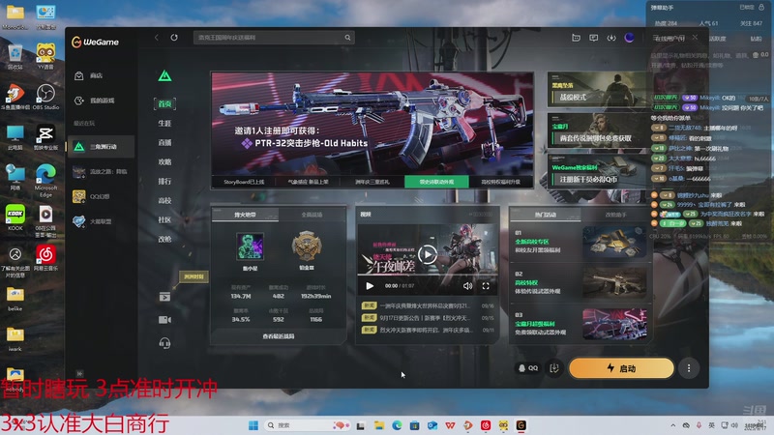Open activity 02 高校特权
This screenshot has width=774, height=435.
(580, 283)
